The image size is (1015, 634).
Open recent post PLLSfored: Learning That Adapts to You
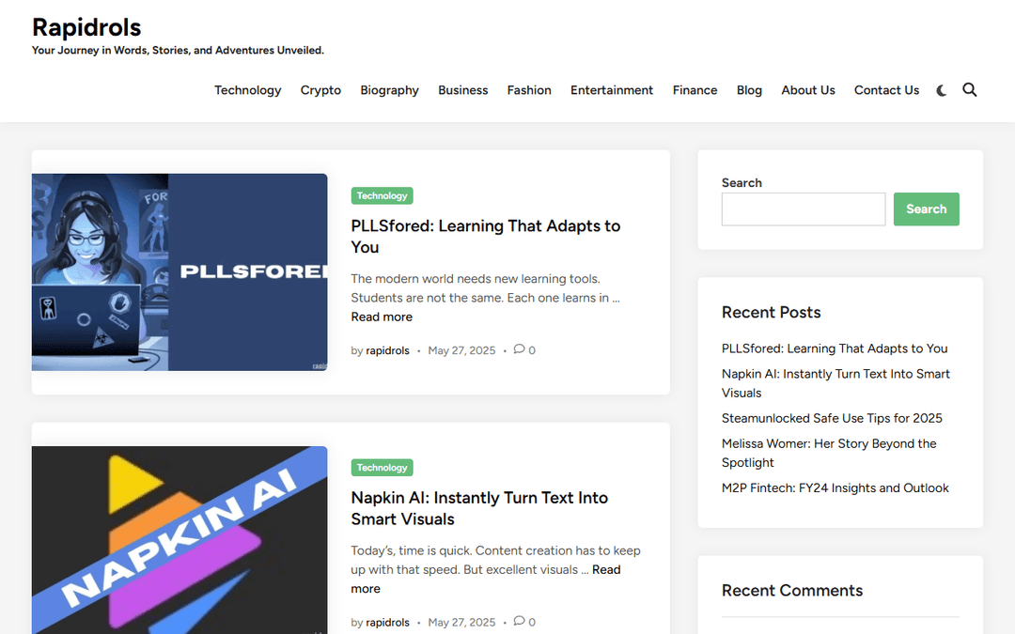(835, 348)
